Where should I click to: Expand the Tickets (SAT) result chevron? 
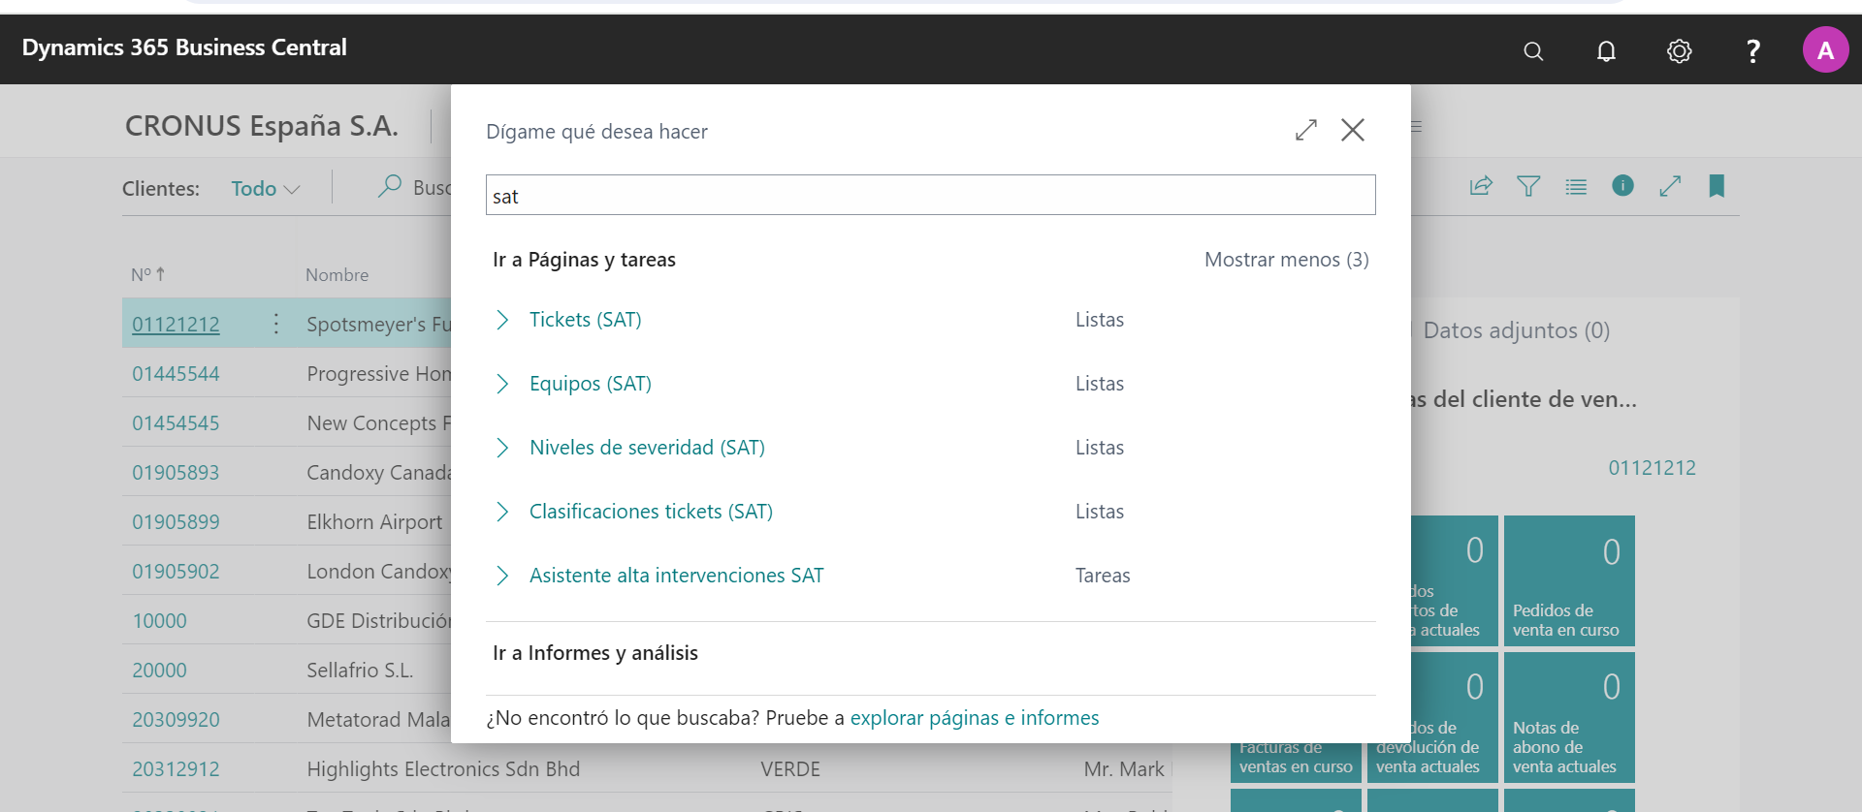pyautogui.click(x=502, y=320)
